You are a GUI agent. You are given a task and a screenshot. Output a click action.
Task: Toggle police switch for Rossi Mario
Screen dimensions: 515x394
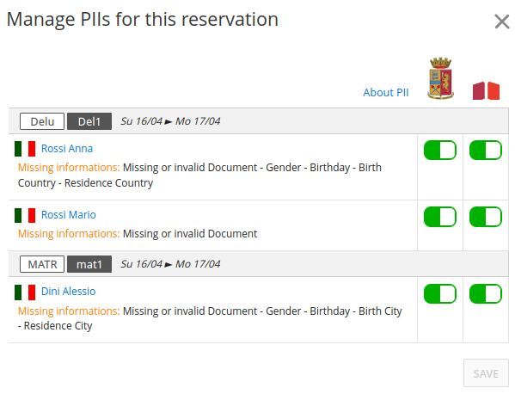pyautogui.click(x=440, y=217)
